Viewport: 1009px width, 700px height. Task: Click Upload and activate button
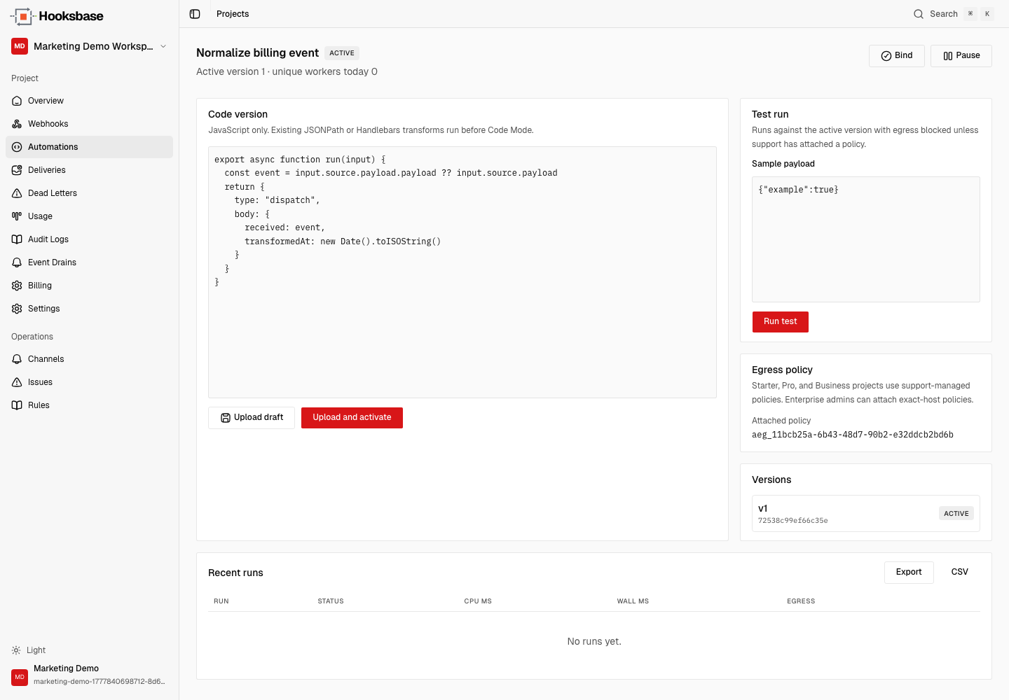[x=352, y=418]
